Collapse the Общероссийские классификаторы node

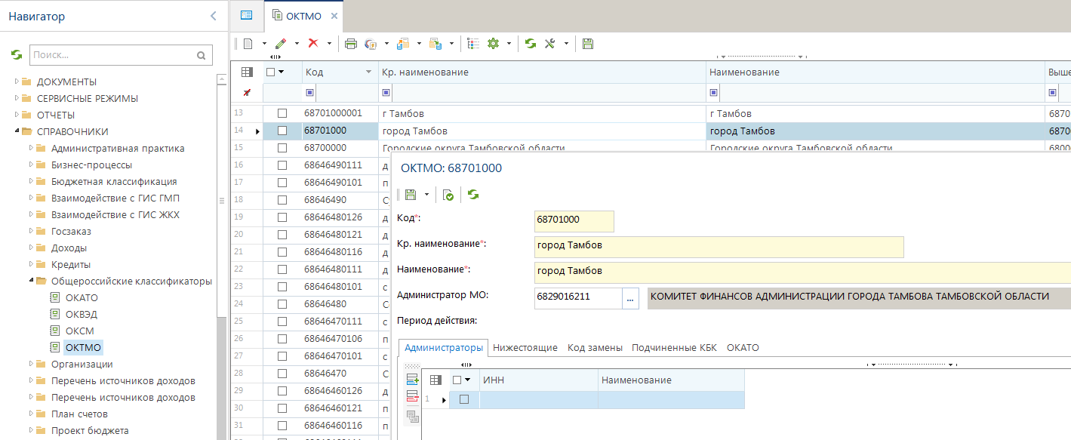pyautogui.click(x=32, y=281)
